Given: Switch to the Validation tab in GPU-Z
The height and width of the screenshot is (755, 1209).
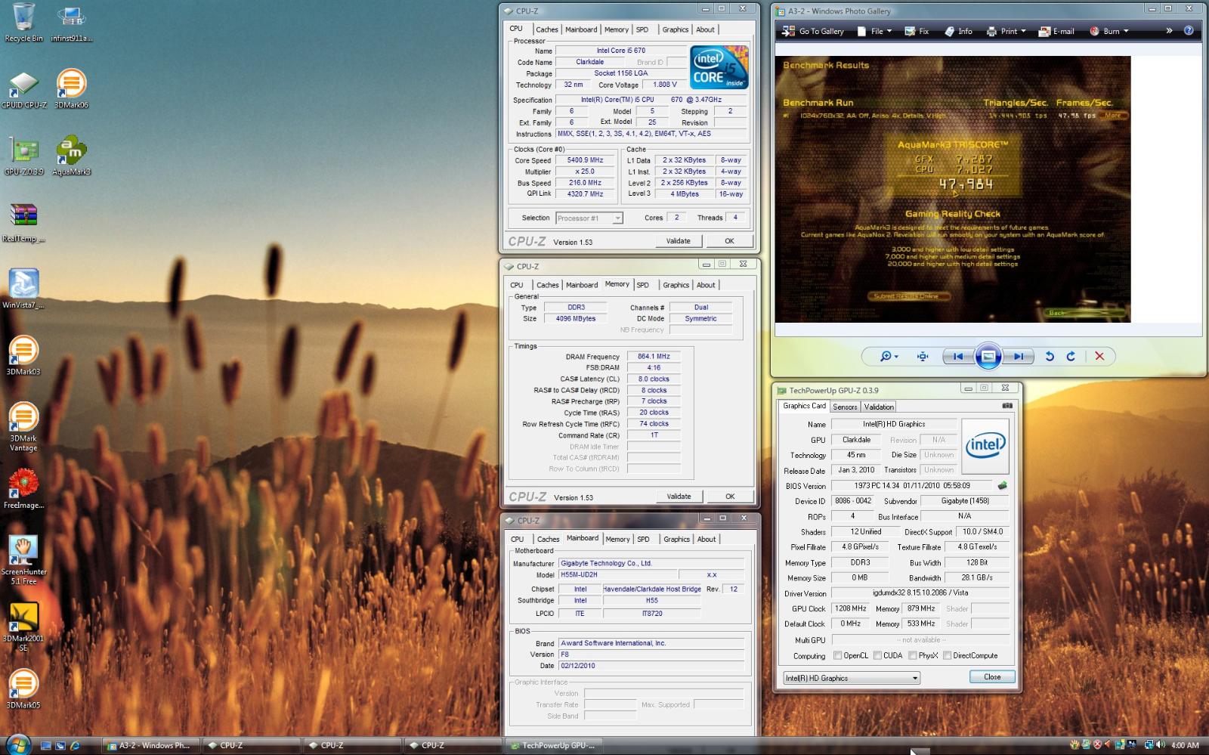Looking at the screenshot, I should point(879,407).
